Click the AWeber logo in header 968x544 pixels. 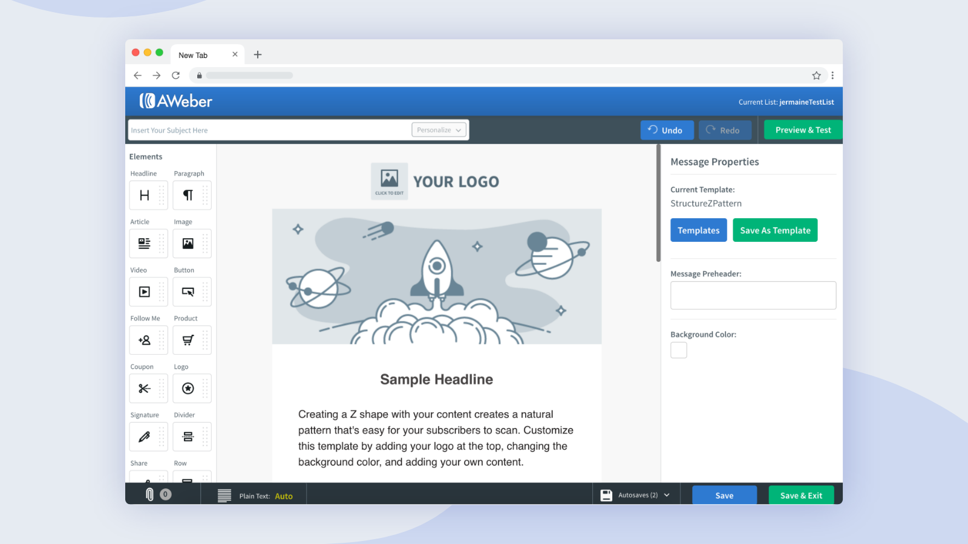175,101
